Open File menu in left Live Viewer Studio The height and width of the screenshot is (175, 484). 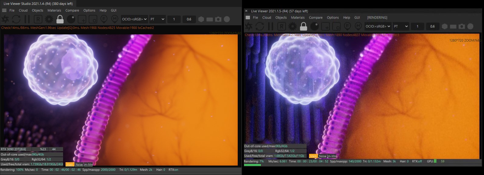pyautogui.click(x=12, y=10)
